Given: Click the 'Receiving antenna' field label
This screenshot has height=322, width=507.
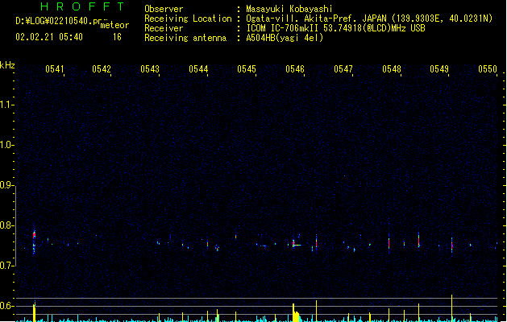Looking at the screenshot, I should (185, 38).
